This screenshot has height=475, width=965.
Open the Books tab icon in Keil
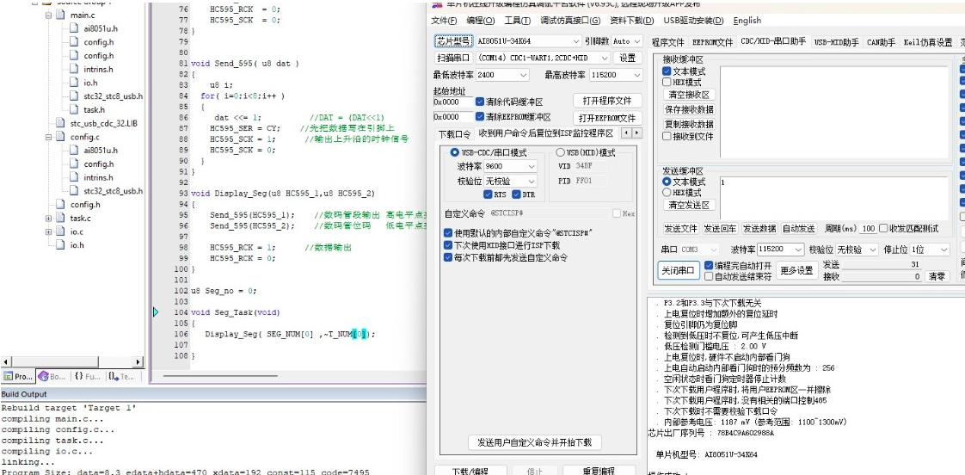coord(43,376)
